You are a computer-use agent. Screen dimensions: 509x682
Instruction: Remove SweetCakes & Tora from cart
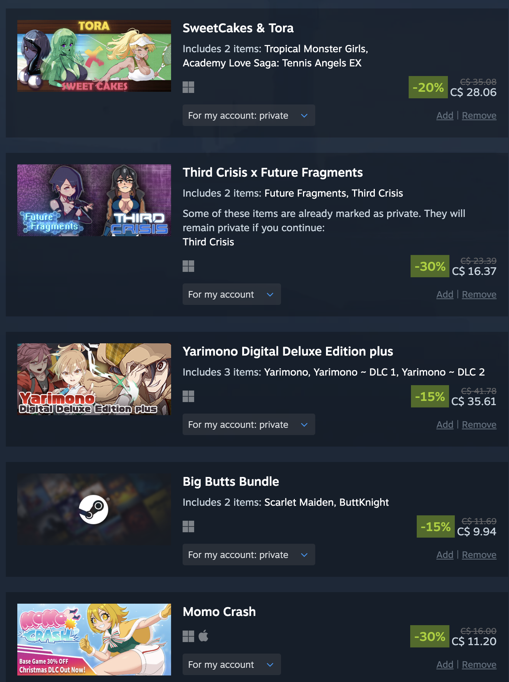point(479,116)
